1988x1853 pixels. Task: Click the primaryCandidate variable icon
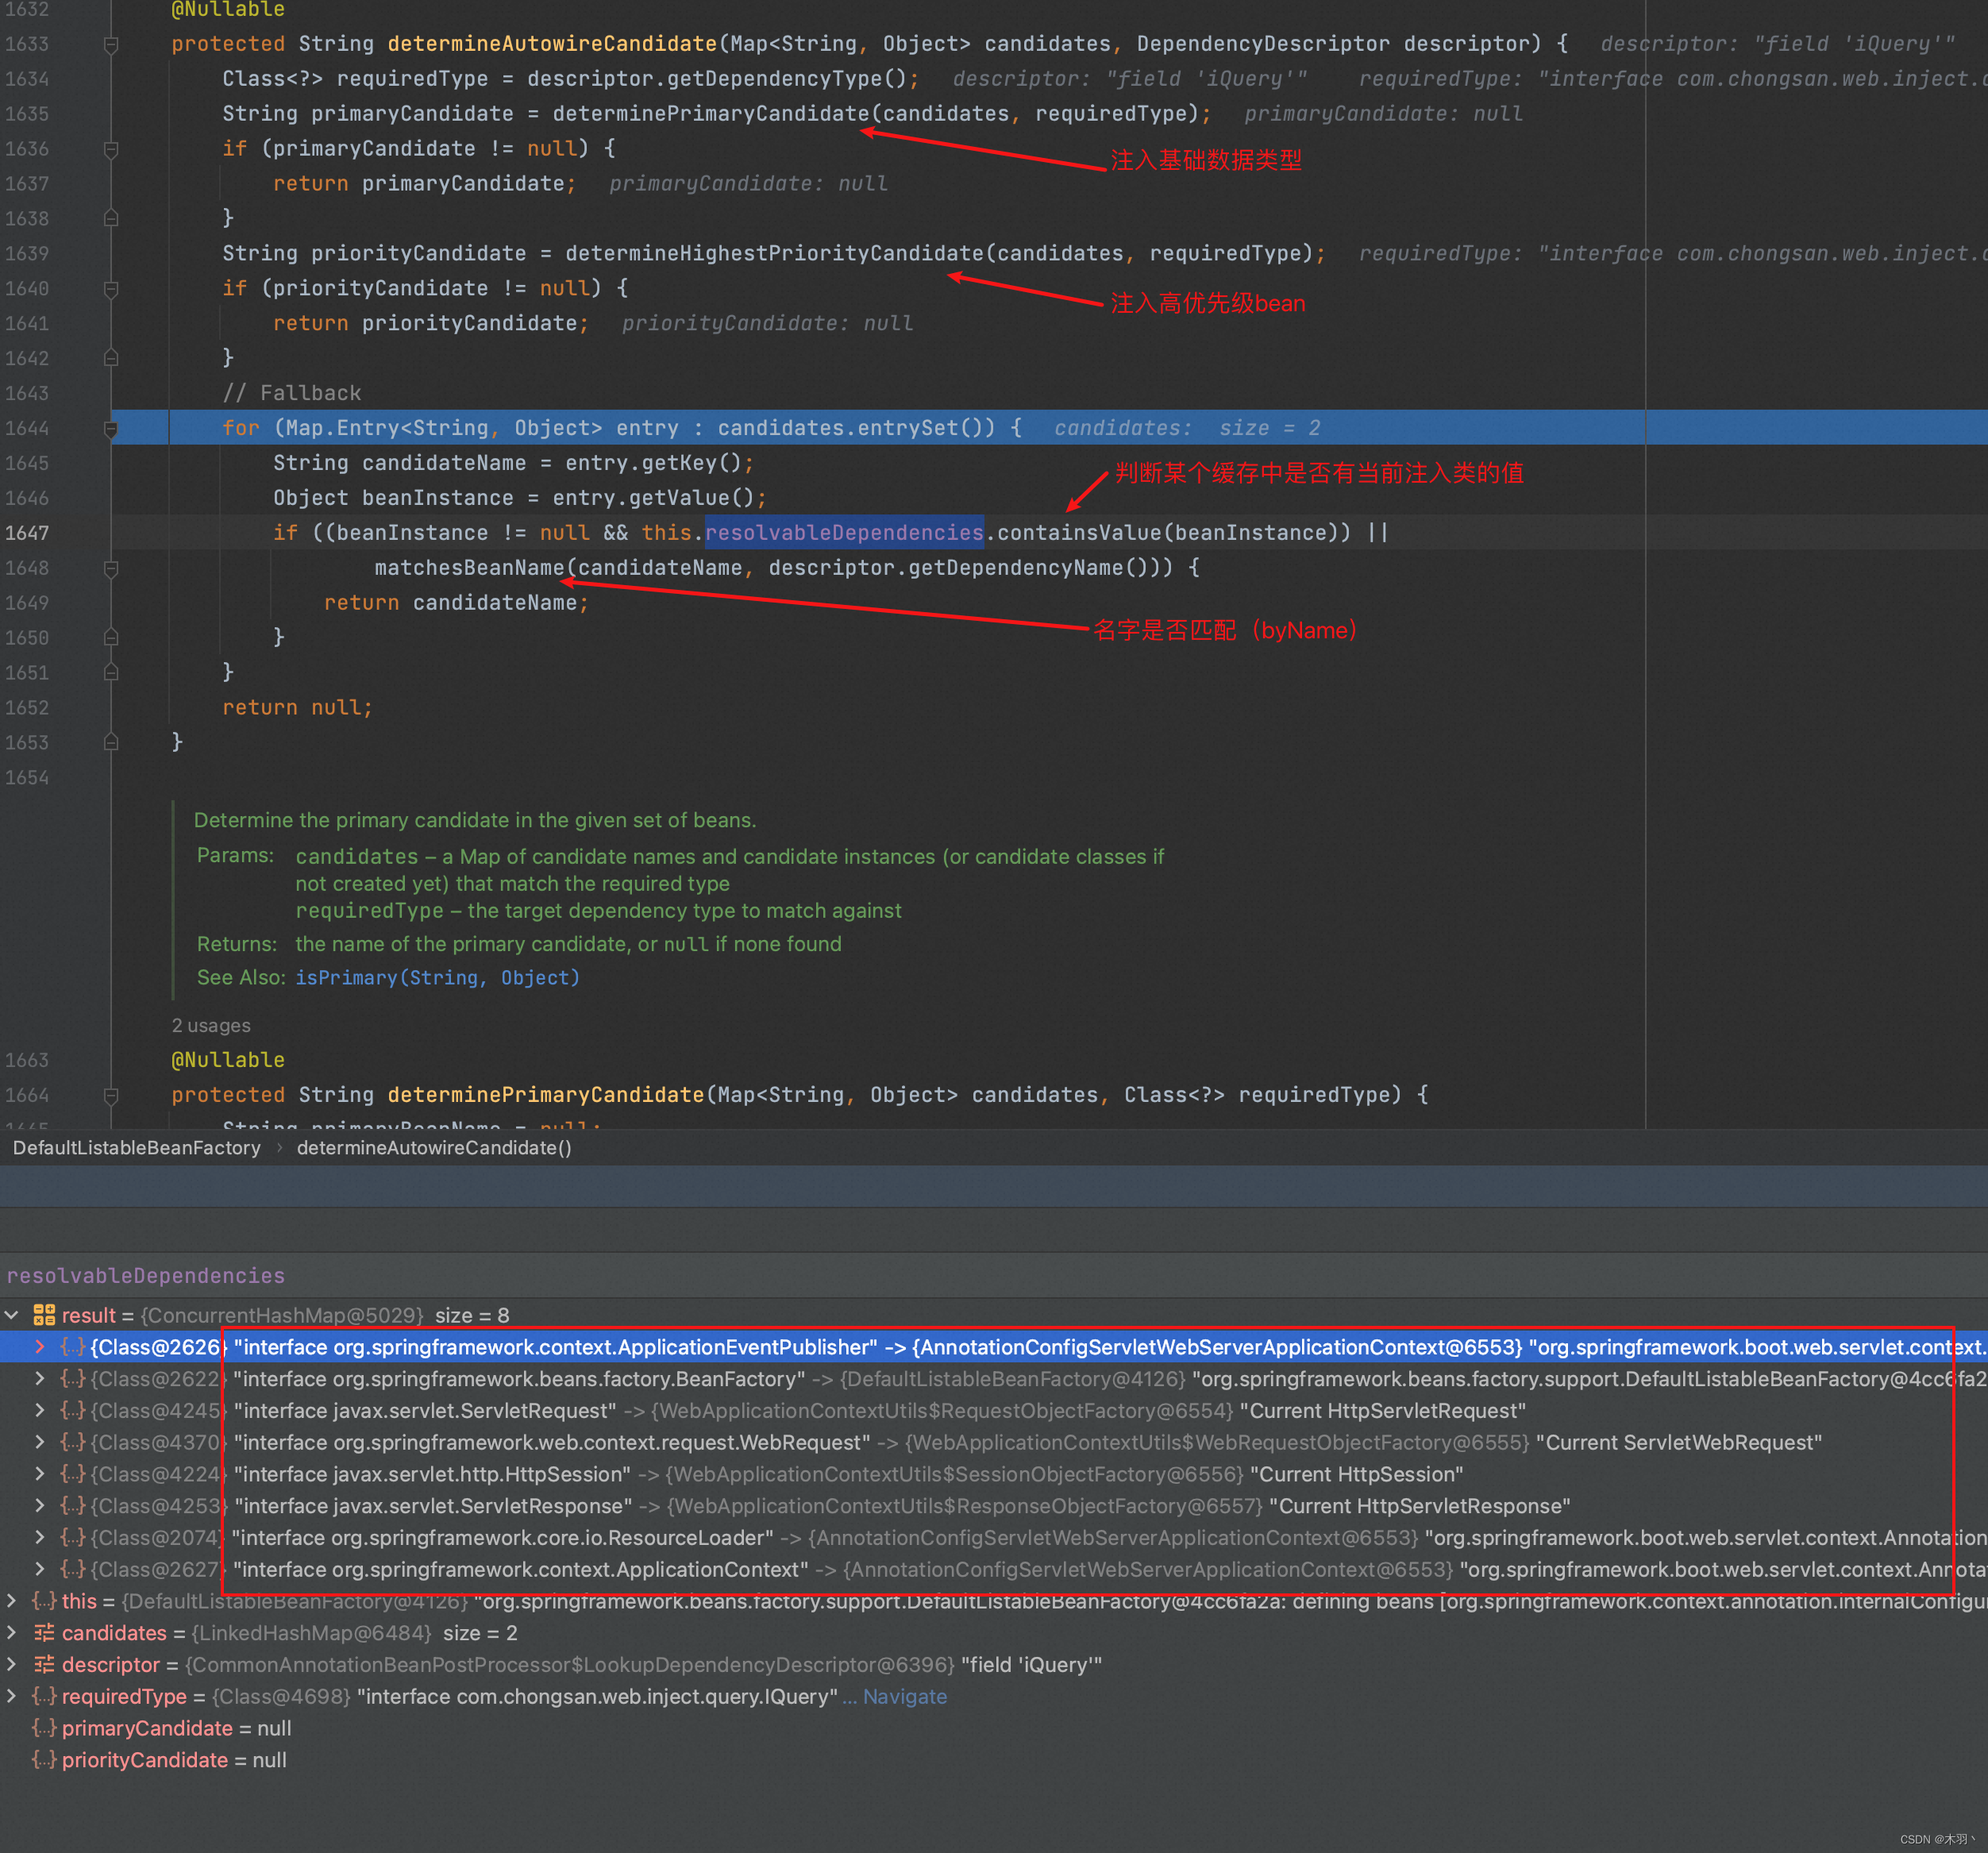[44, 1729]
